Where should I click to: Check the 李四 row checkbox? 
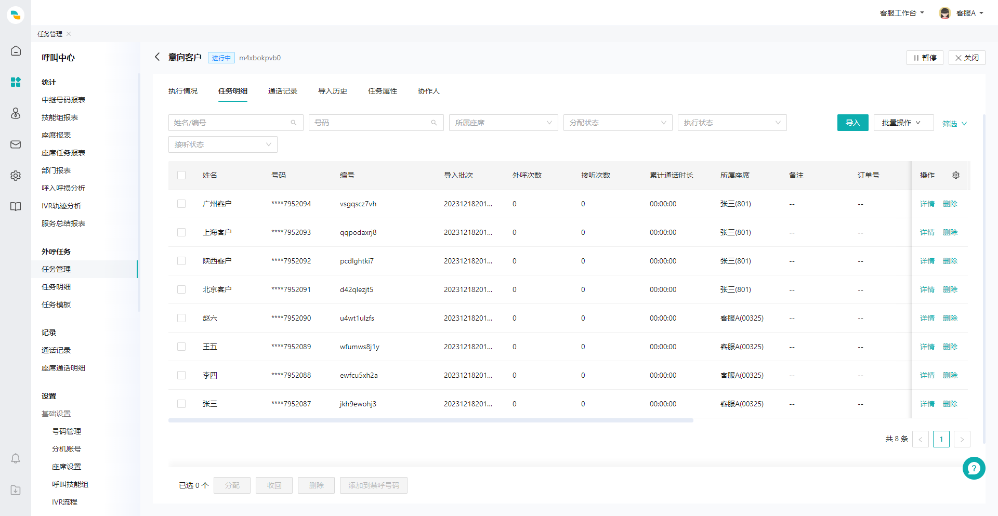pyautogui.click(x=181, y=375)
